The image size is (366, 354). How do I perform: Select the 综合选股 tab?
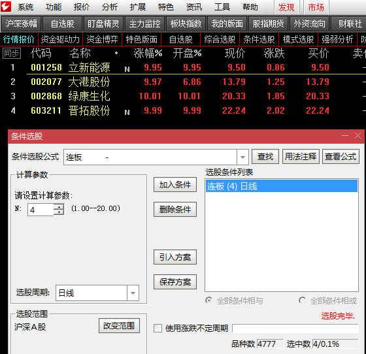220,39
